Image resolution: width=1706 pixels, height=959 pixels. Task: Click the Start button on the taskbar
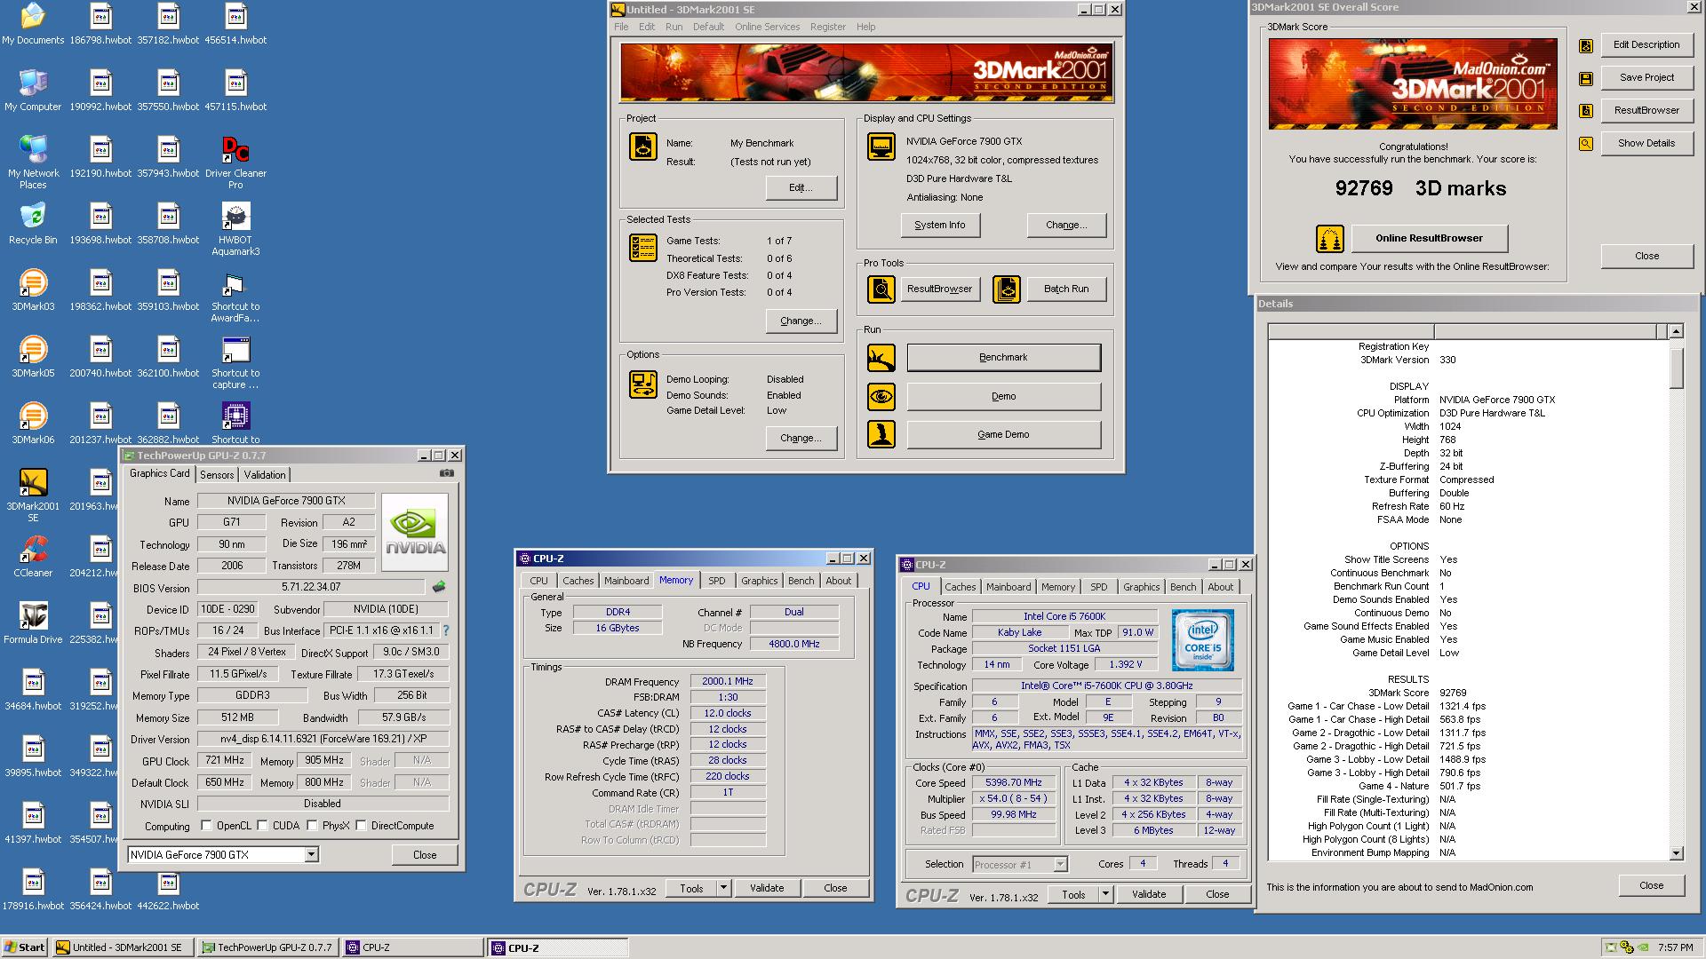(25, 947)
